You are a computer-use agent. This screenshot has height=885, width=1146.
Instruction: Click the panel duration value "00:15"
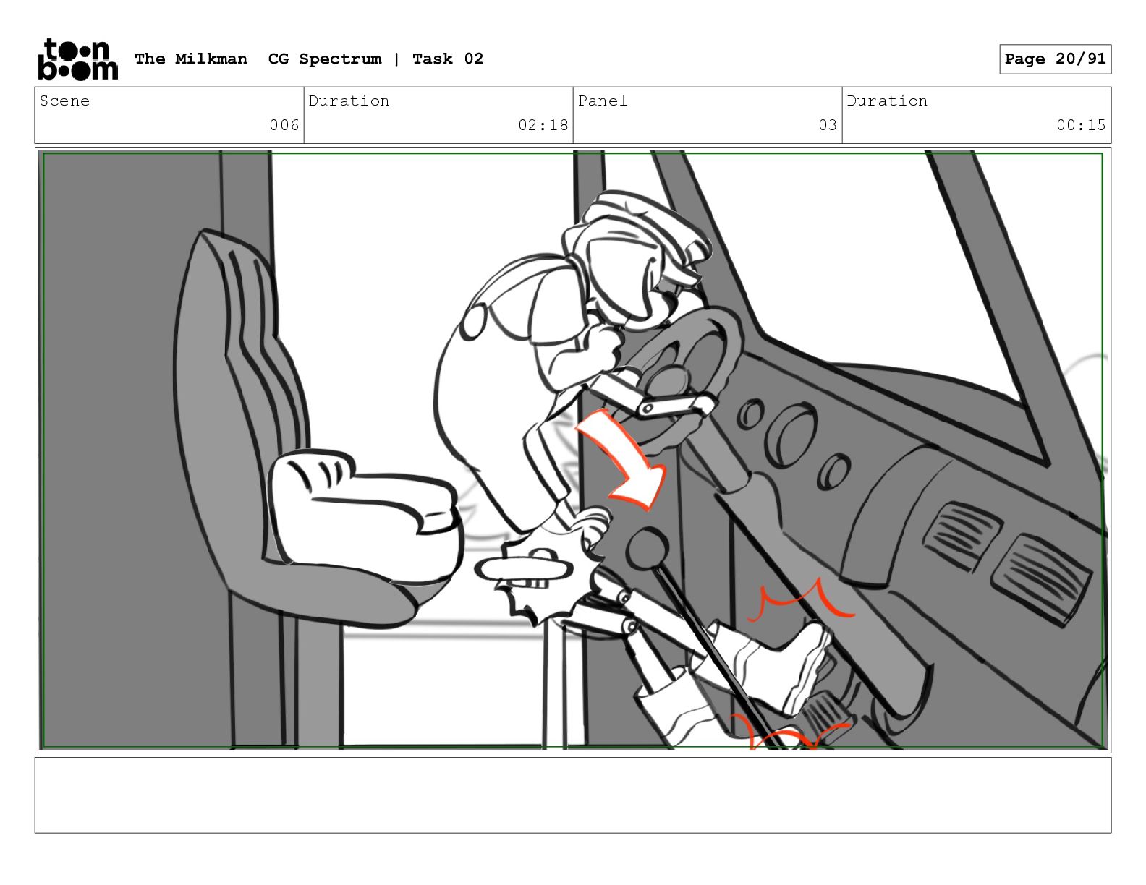tap(1081, 125)
